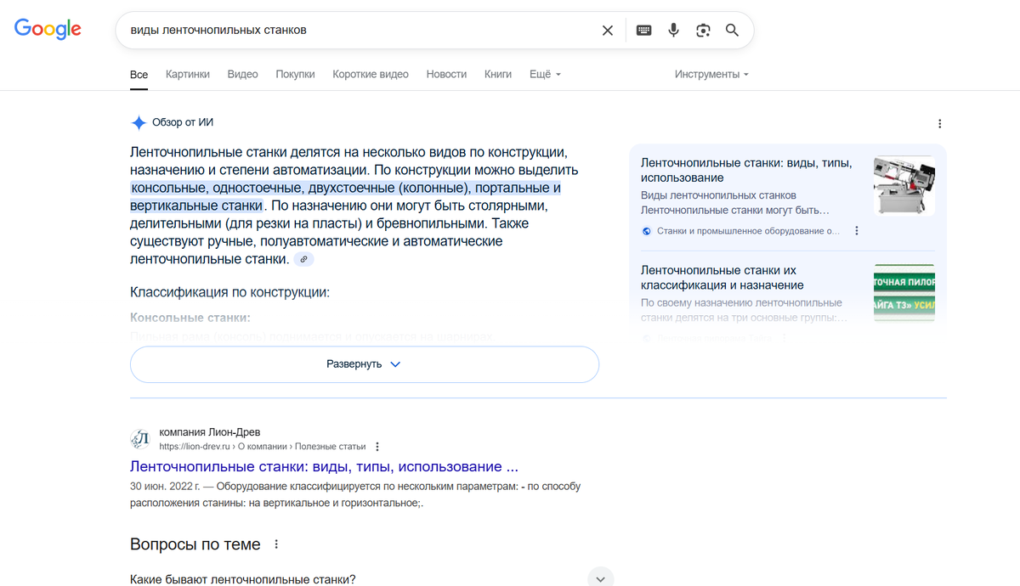This screenshot has width=1020, height=586.
Task: Start voice search with microphone icon
Action: pos(674,31)
